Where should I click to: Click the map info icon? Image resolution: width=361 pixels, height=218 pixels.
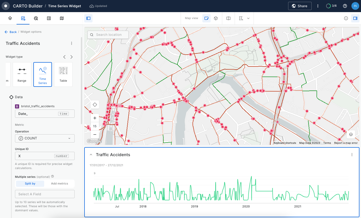click(346, 18)
